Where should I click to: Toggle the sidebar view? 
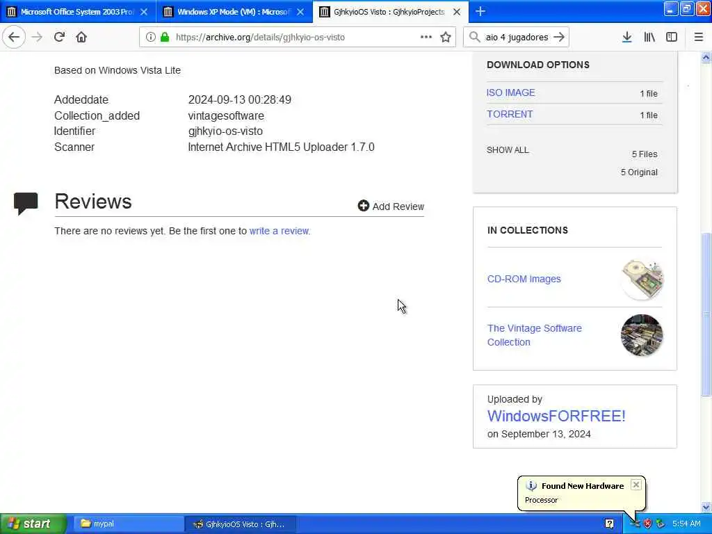671,38
